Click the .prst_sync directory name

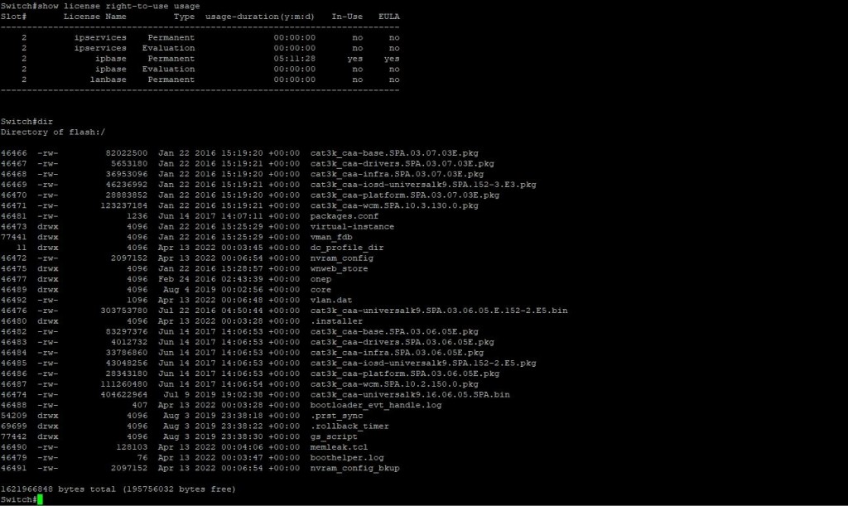[336, 416]
